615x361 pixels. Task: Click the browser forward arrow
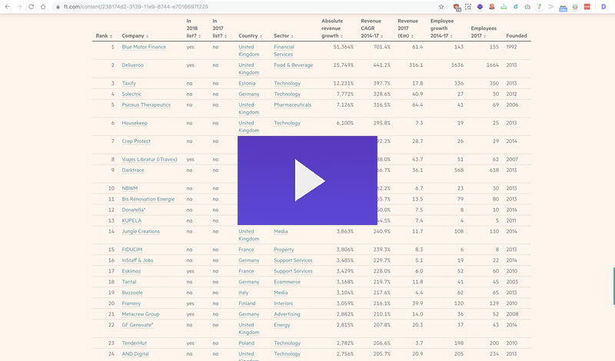click(18, 7)
